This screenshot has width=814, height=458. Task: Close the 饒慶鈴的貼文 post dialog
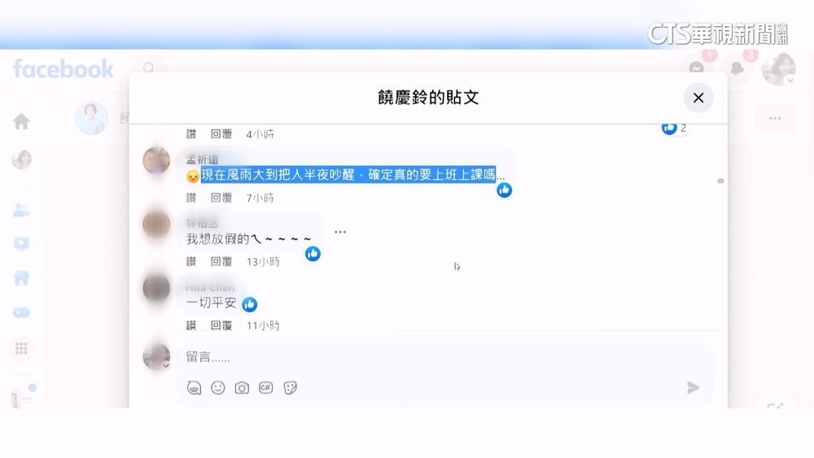(698, 98)
